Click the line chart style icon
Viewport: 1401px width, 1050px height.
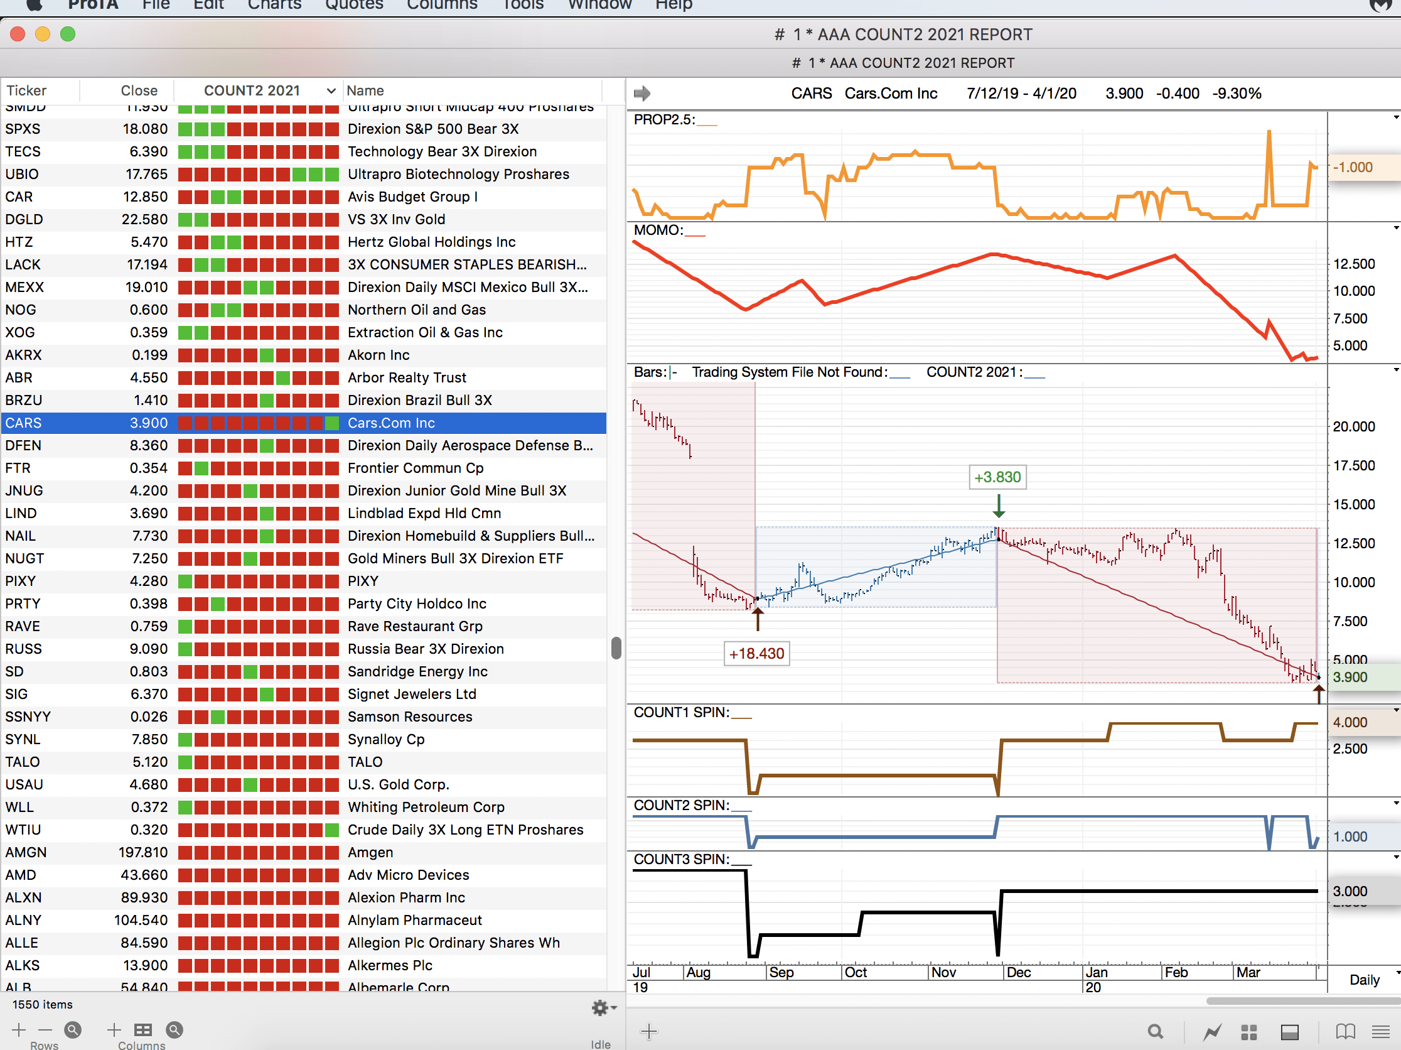coord(1212,1032)
